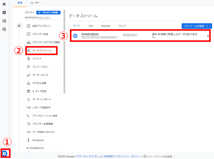214x159 pixels.
Task: Open アナリティクス ホーム footer link
Action: coord(89,156)
